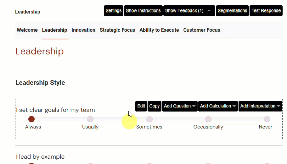Select Always for clear goals question
287x164 pixels.
pos(31,119)
